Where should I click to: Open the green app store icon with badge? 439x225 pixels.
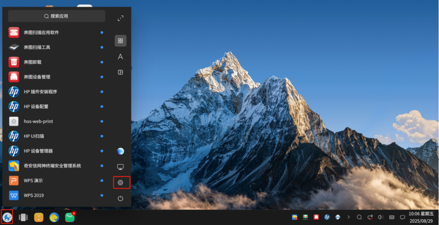(x=70, y=217)
